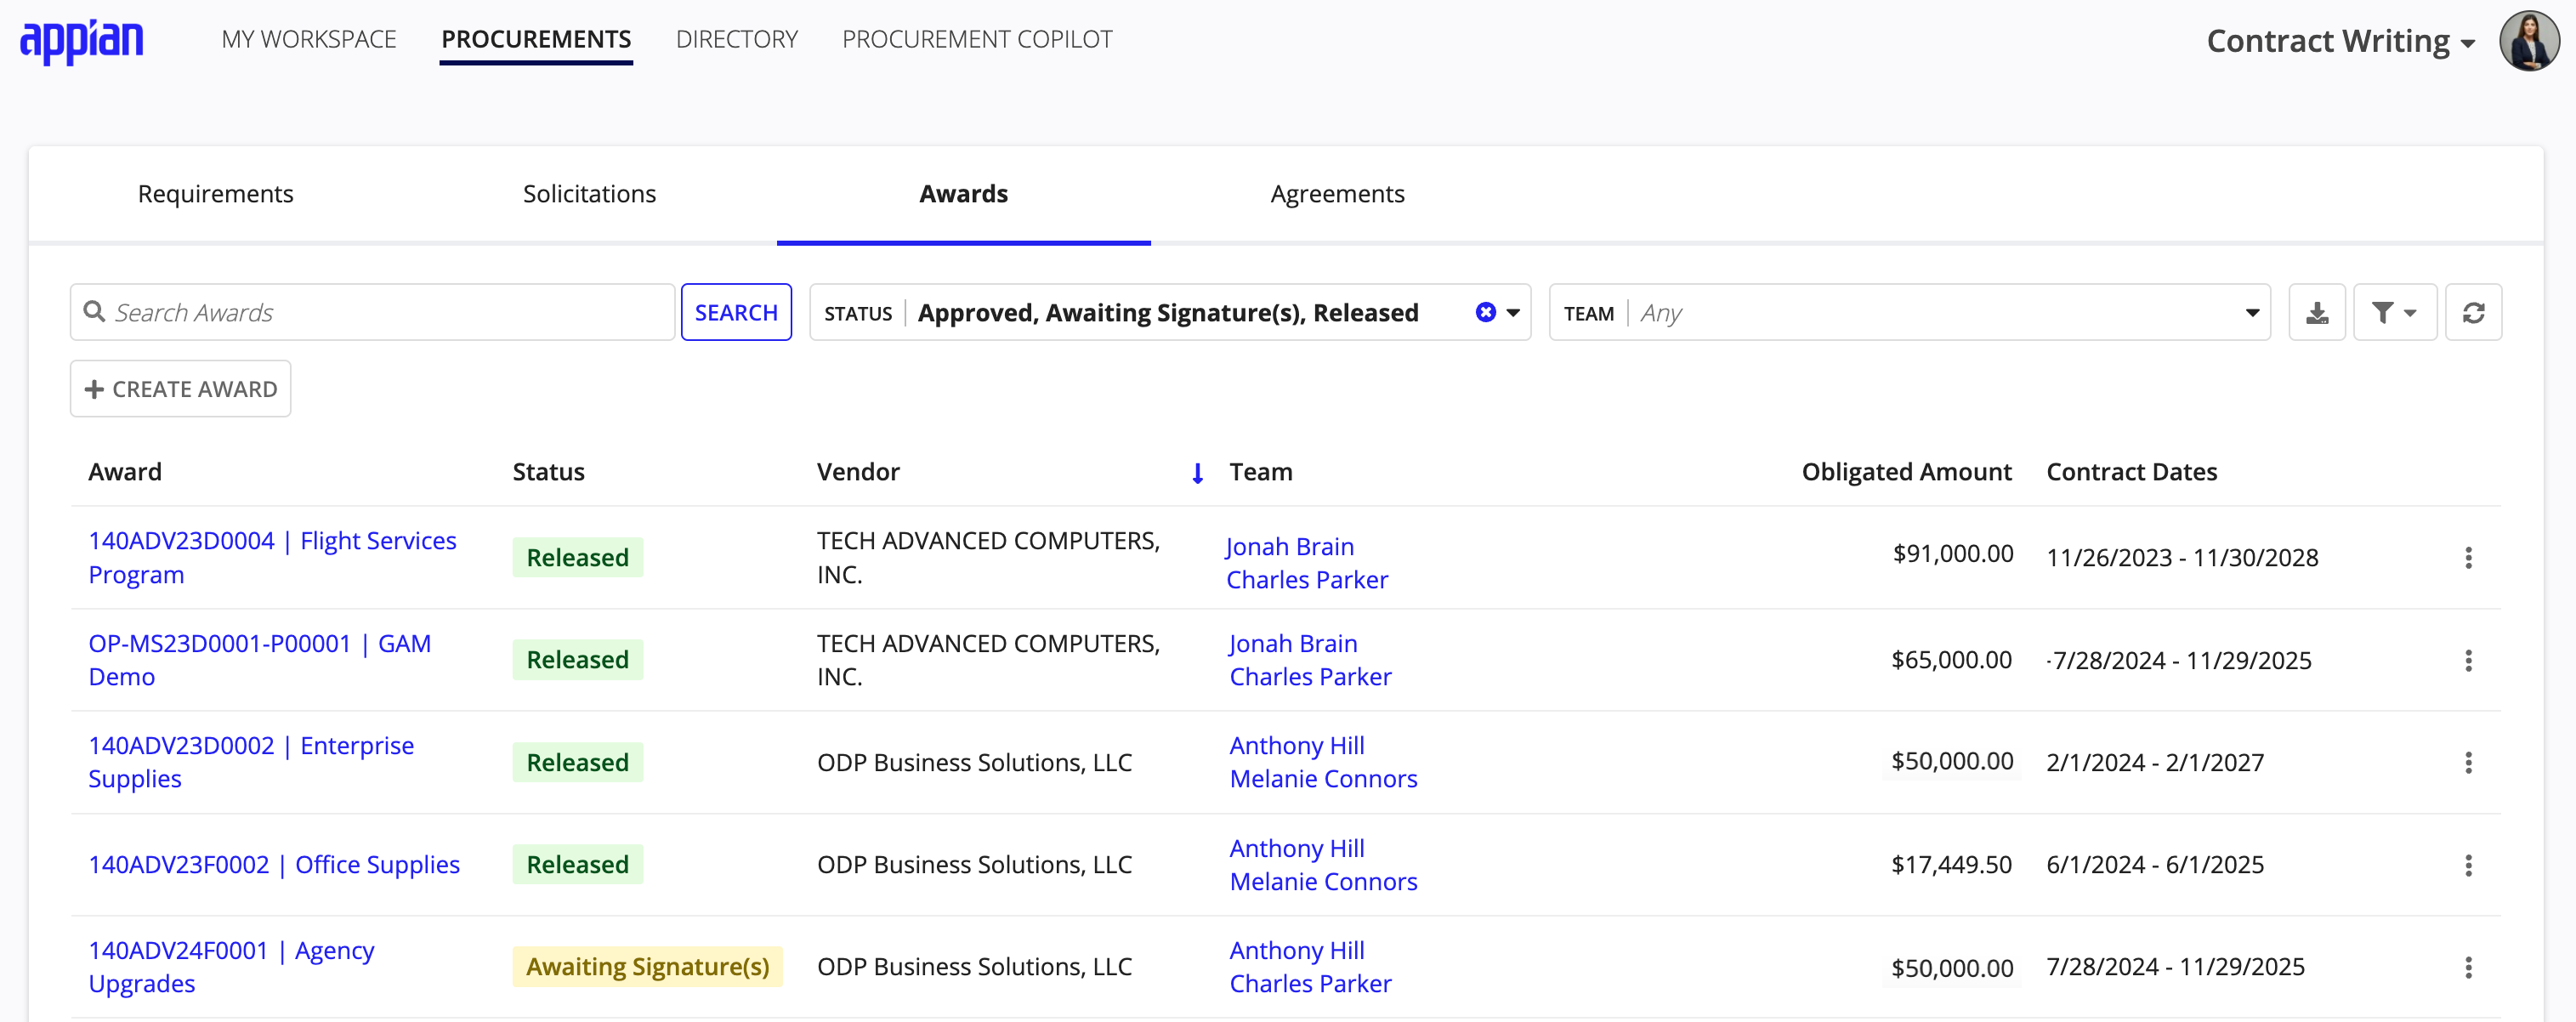
Task: Click into the Search Awards field
Action: tap(373, 313)
